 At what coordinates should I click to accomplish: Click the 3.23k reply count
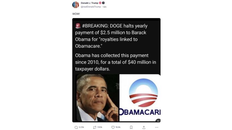(81, 127)
